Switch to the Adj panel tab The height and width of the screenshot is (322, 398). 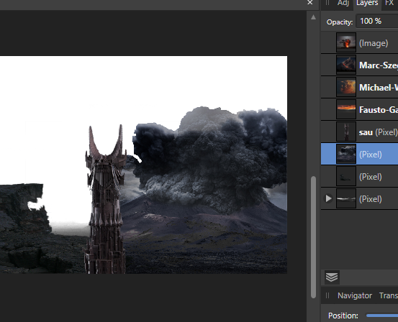point(343,3)
